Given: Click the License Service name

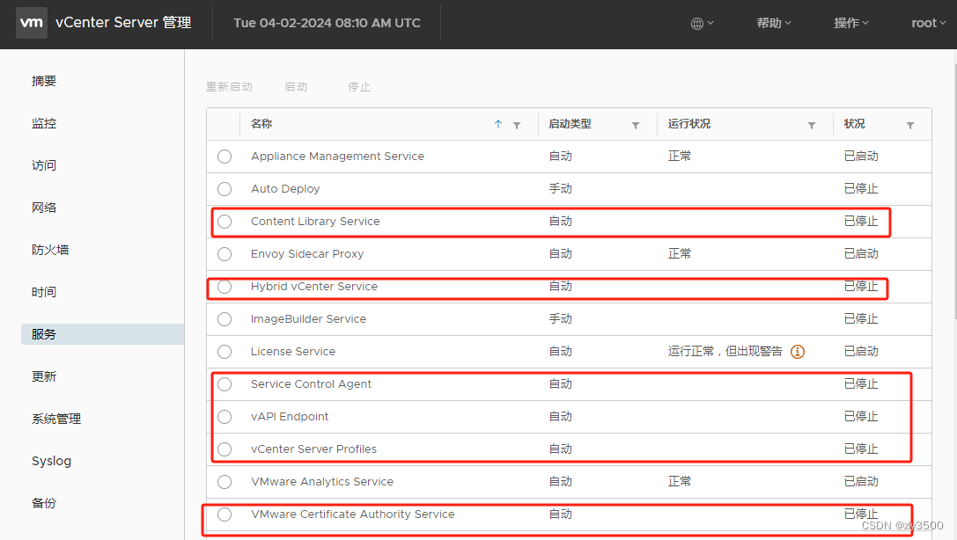Looking at the screenshot, I should pos(293,352).
